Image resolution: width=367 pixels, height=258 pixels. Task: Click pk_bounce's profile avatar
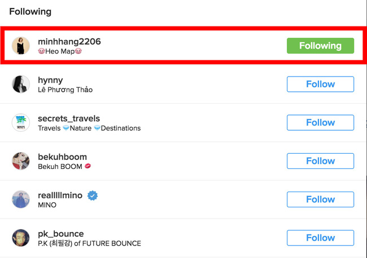tap(21, 238)
